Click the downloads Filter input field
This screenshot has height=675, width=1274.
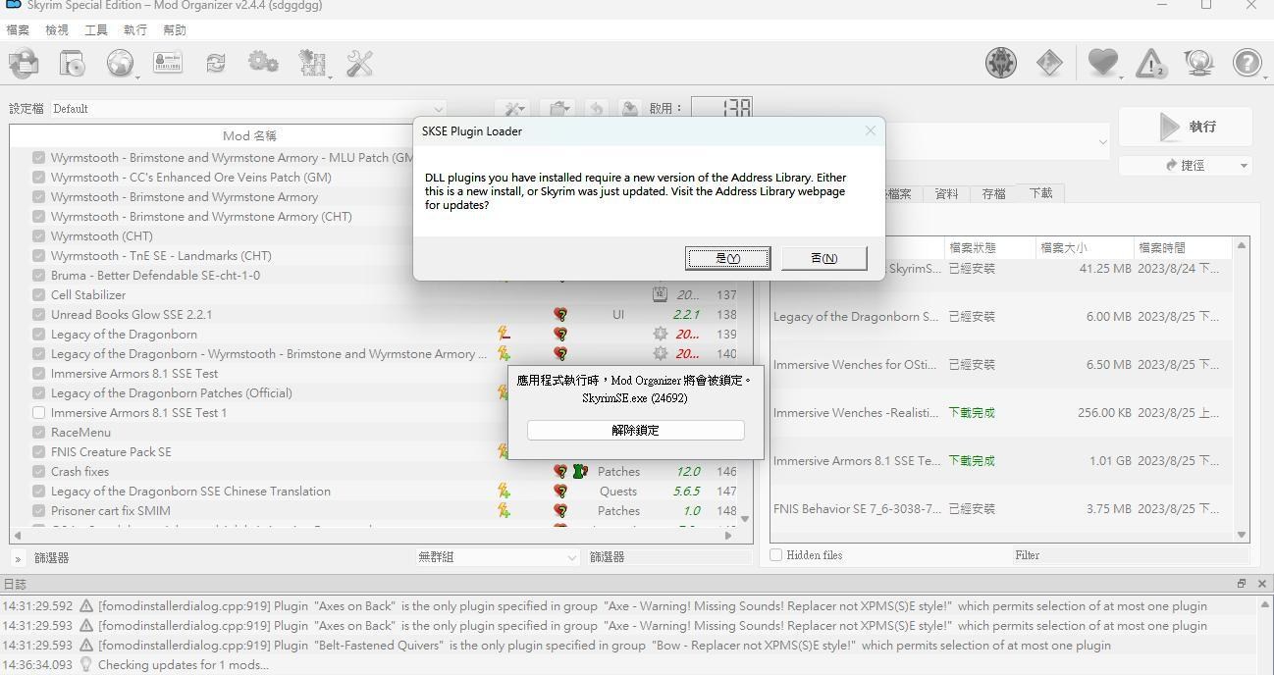[x=1130, y=555]
